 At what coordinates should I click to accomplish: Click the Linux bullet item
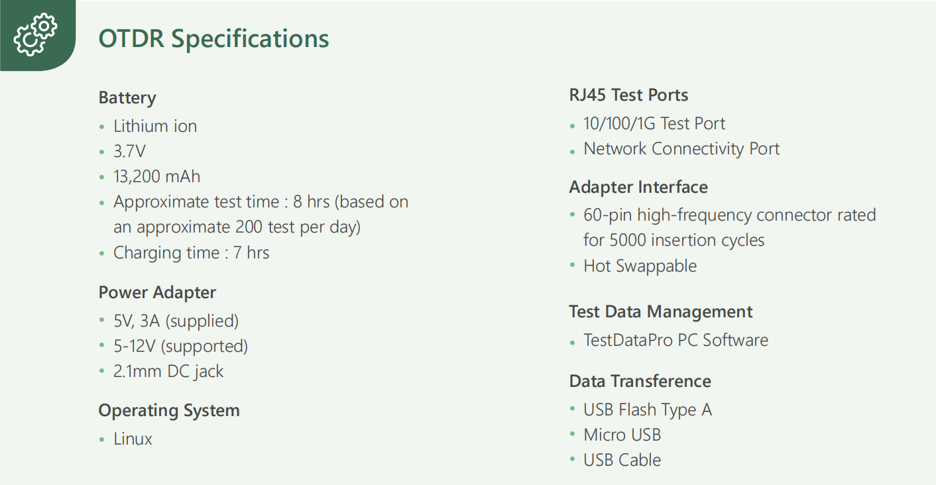(x=133, y=439)
